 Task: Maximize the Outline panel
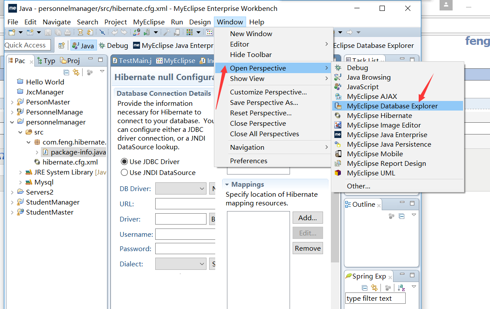tap(412, 203)
